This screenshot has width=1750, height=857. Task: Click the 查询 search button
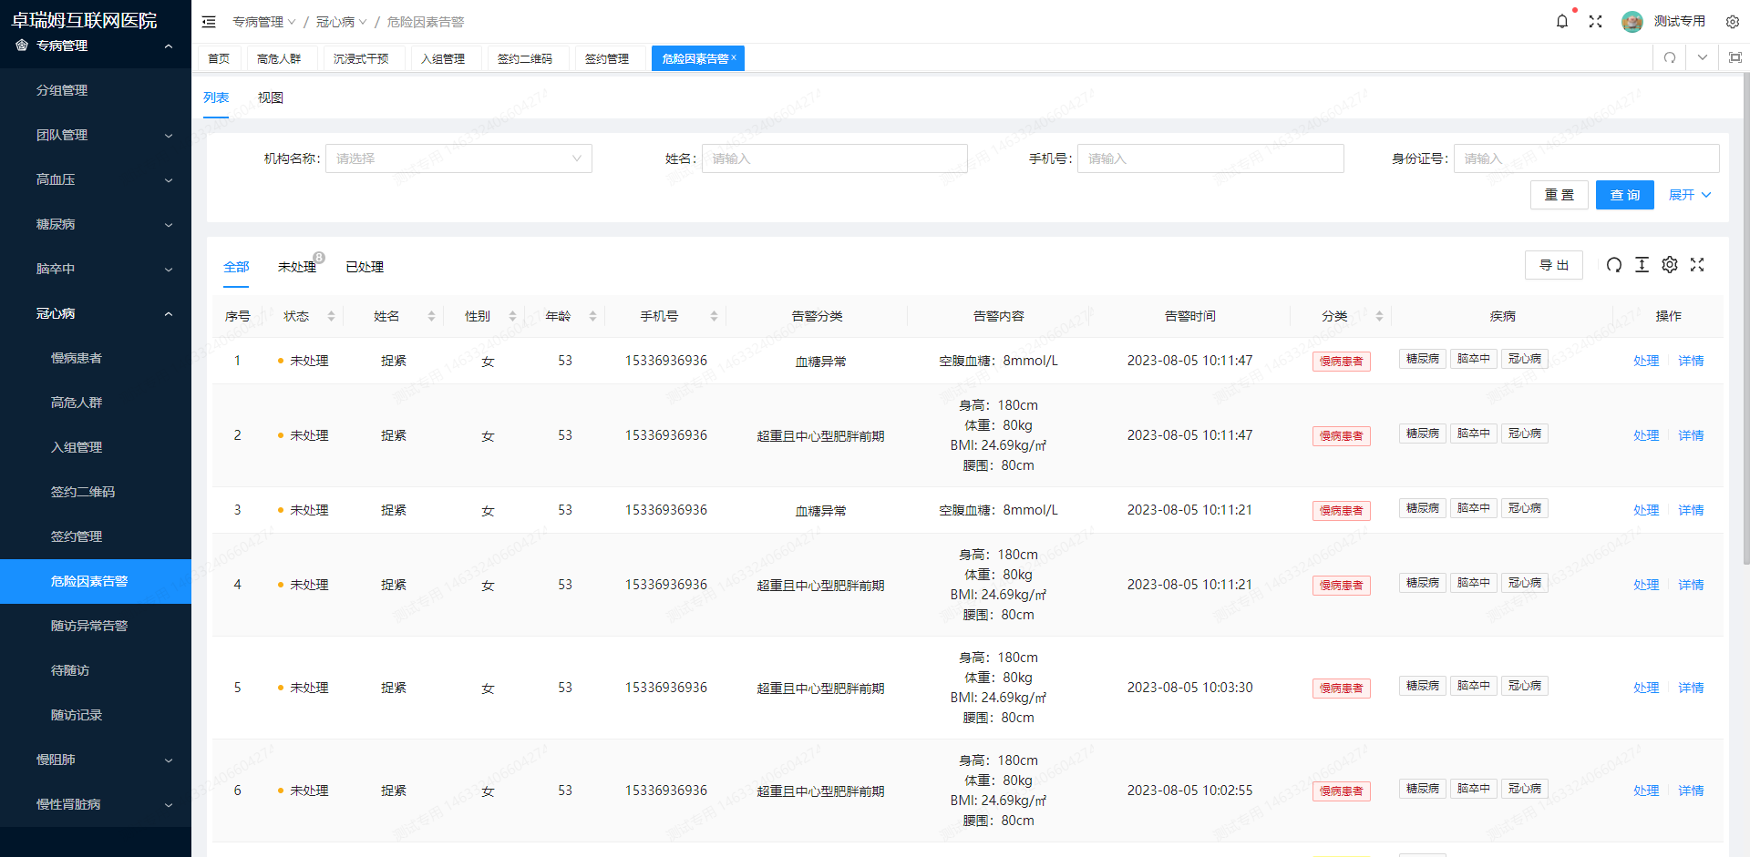click(x=1624, y=195)
